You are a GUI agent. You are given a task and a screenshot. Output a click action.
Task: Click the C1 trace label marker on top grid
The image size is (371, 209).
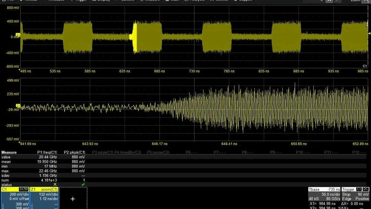click(x=18, y=35)
